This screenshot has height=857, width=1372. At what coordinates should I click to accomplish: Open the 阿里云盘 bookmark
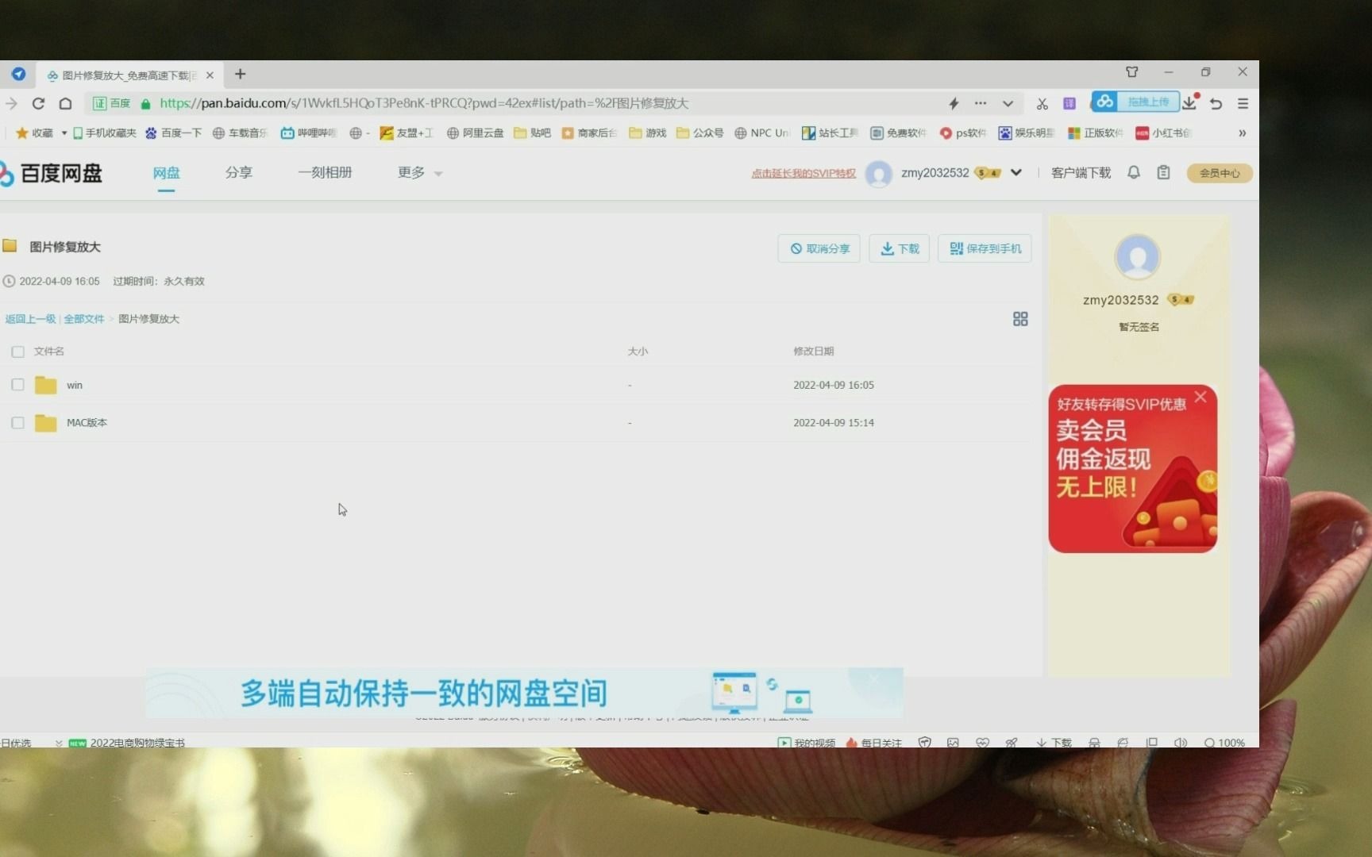476,133
